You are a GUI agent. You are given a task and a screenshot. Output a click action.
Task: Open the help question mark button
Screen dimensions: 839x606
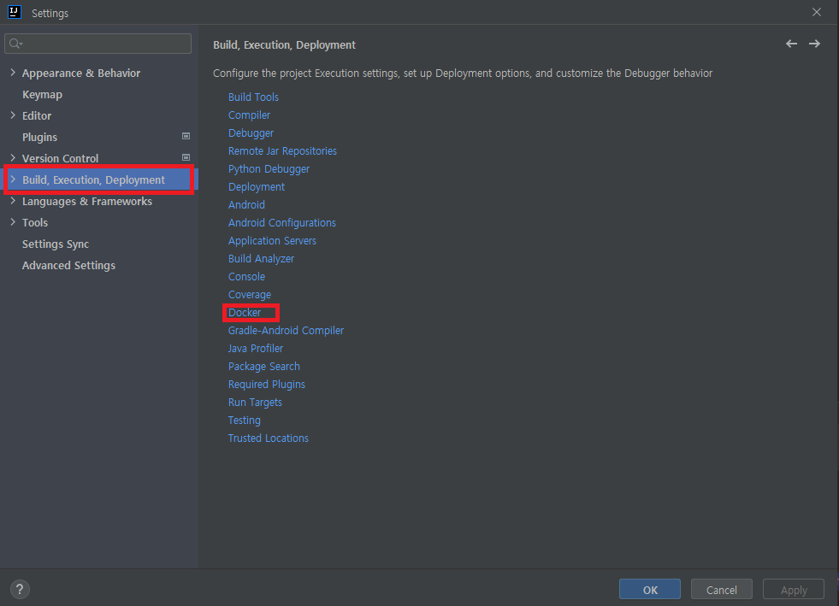20,590
